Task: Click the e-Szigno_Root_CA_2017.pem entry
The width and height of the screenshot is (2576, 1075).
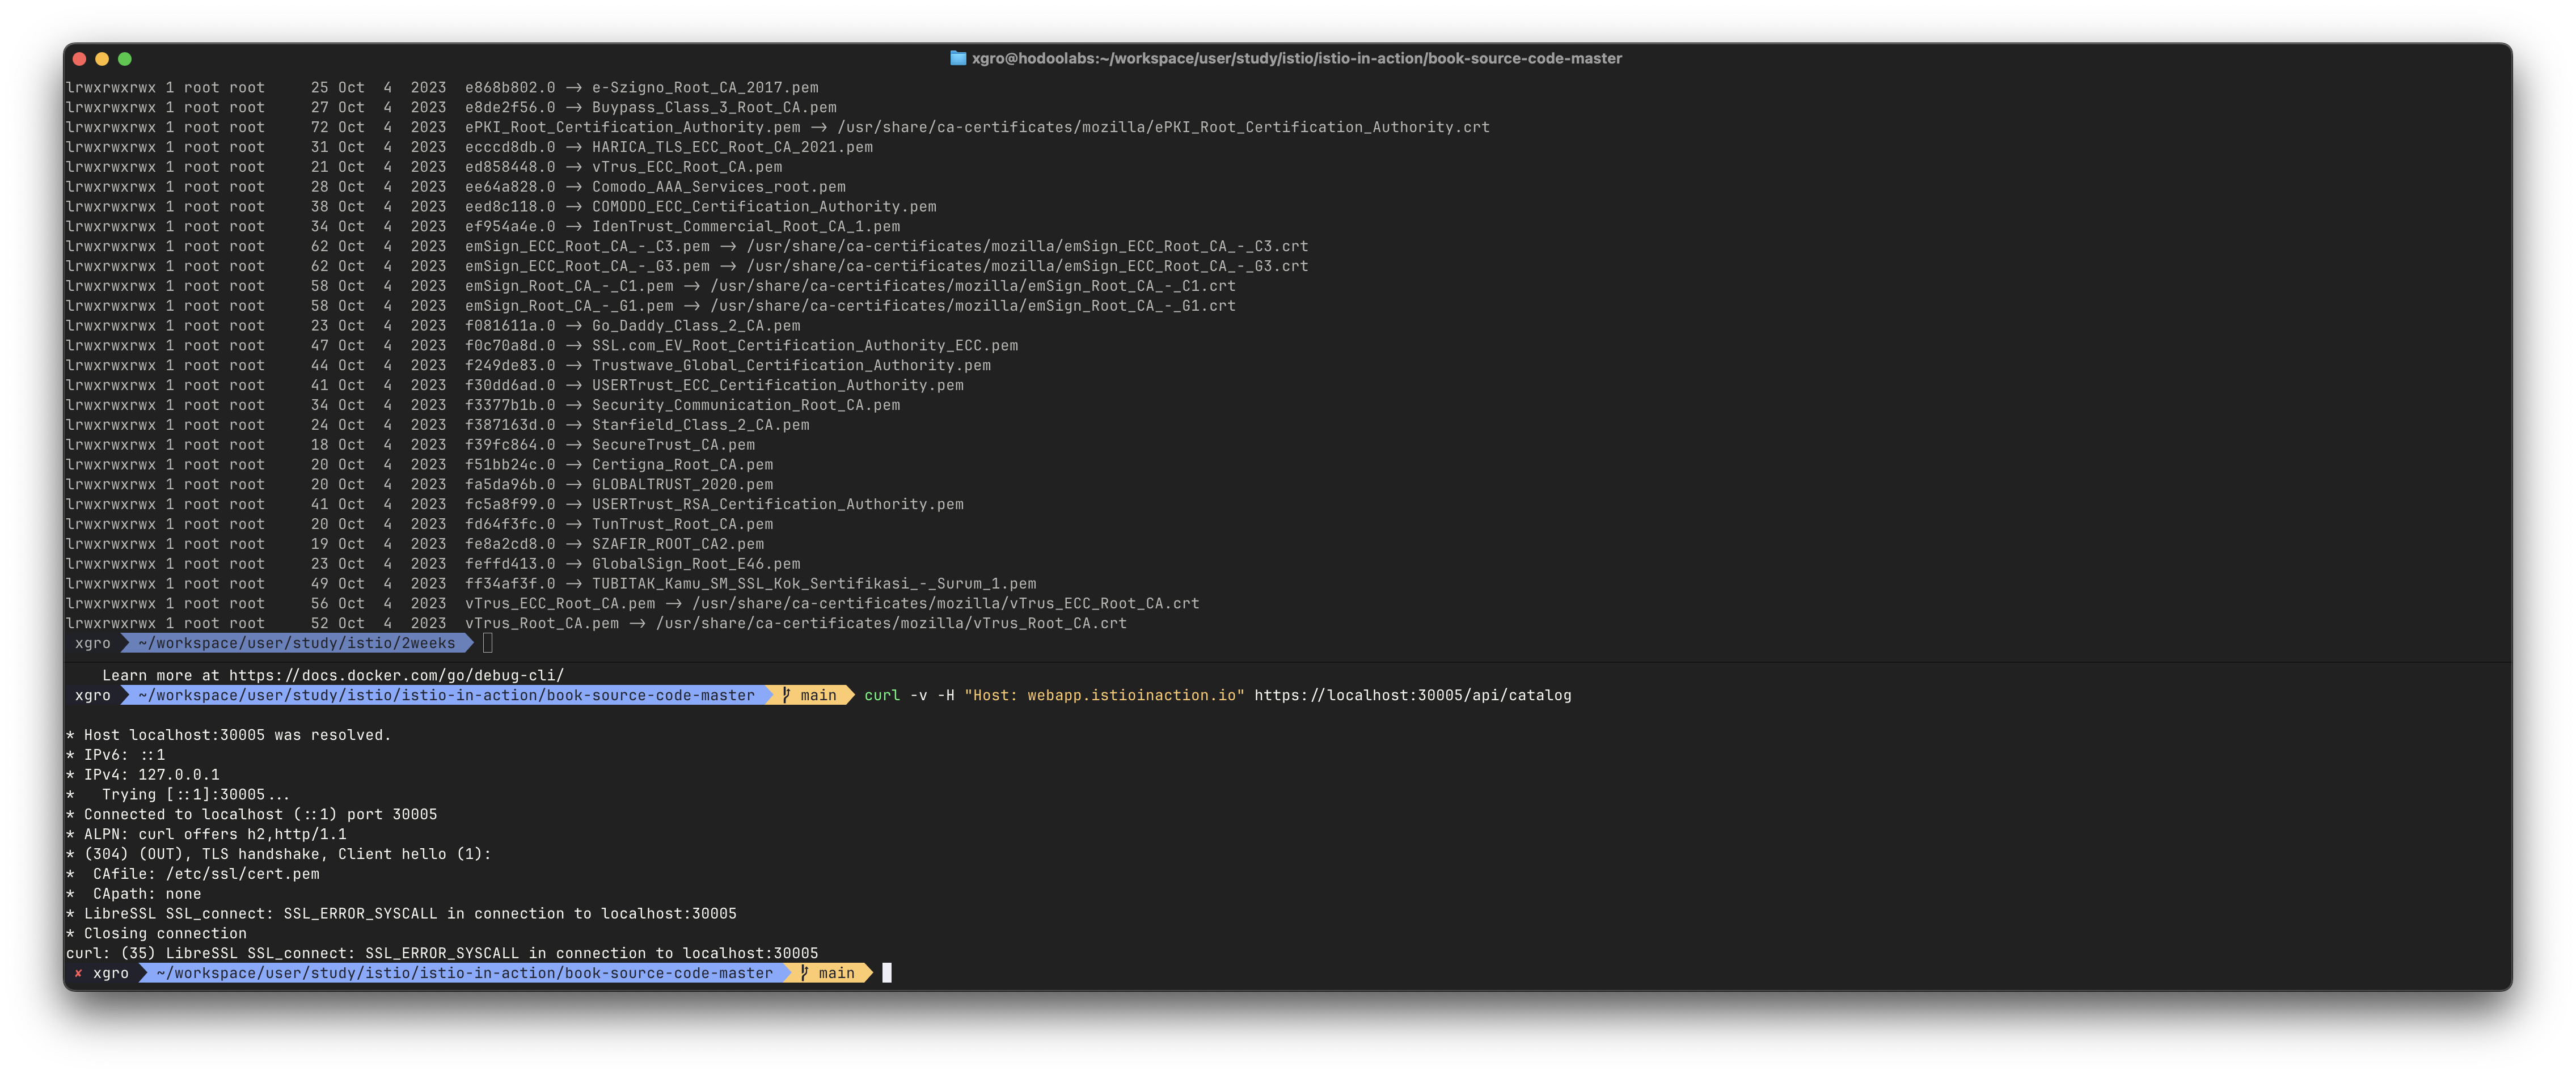Action: (x=705, y=88)
